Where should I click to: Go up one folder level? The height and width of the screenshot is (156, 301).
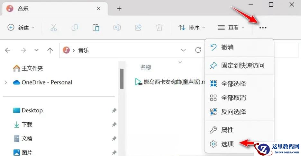pos(50,50)
